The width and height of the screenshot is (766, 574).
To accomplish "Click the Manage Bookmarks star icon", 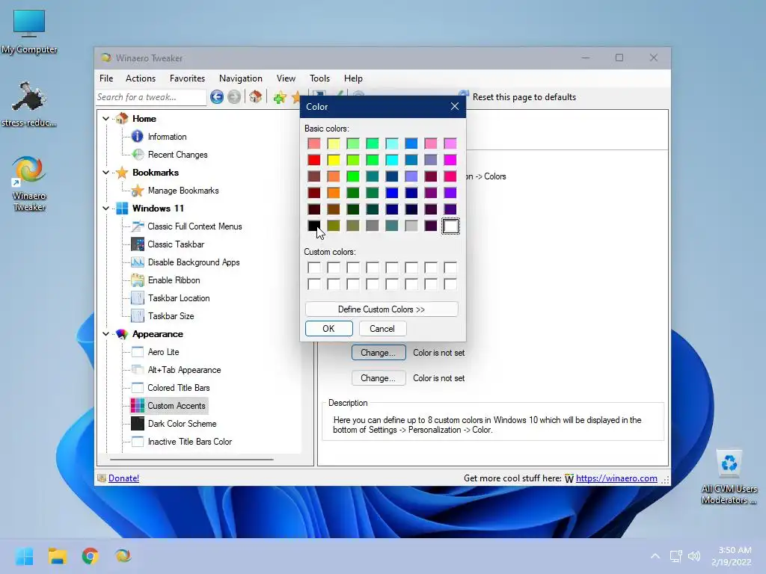I will click(x=138, y=191).
